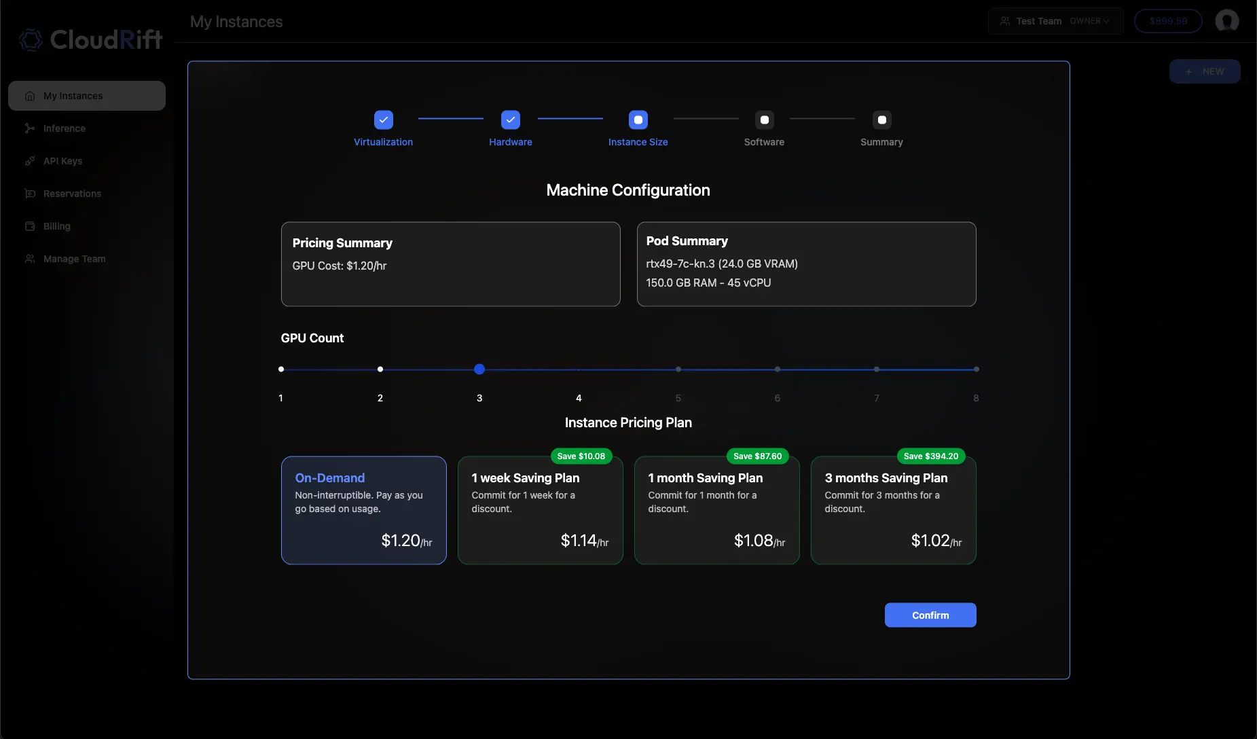The height and width of the screenshot is (739, 1257).
Task: Set the GPU Count slider to 5
Action: tap(677, 369)
